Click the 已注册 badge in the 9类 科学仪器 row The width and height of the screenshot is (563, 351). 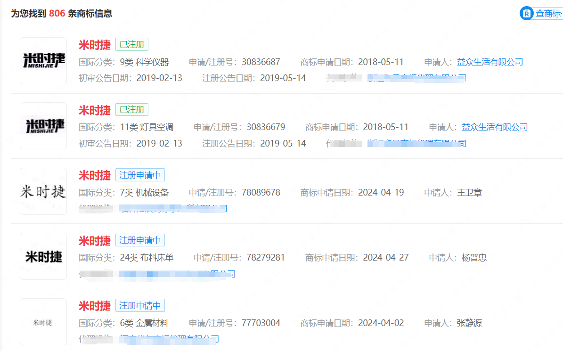tap(132, 44)
